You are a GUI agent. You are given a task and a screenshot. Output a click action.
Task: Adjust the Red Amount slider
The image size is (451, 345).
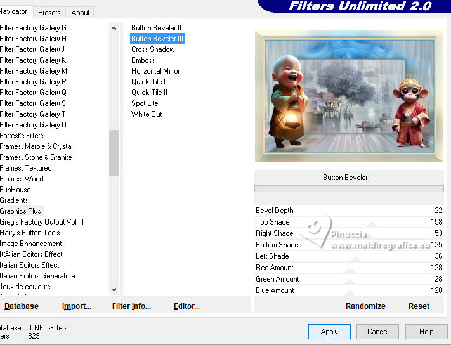click(x=349, y=268)
